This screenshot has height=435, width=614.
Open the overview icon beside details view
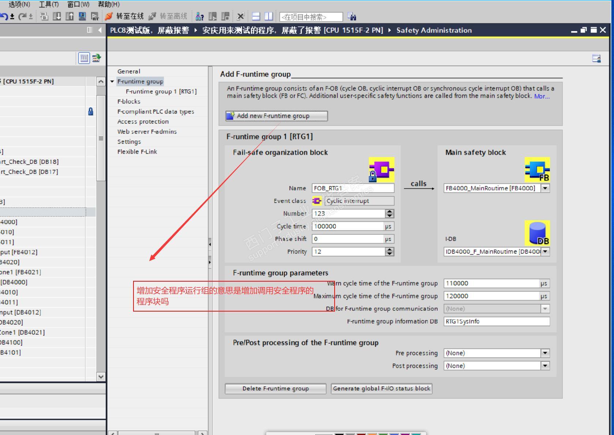click(97, 58)
